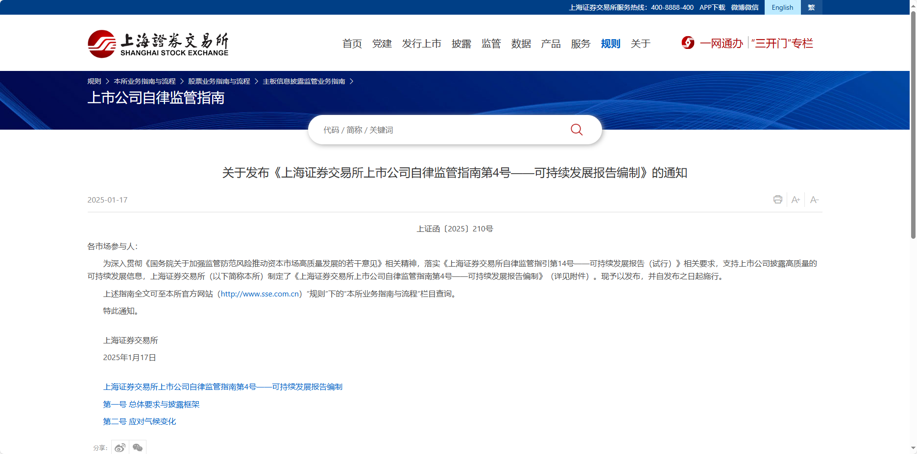Go to 规则 breadcrumb

[x=94, y=81]
